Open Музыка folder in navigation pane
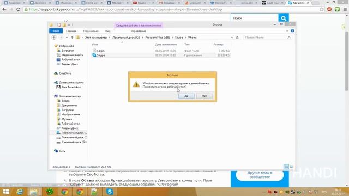The height and width of the screenshot is (196, 349). [x=67, y=119]
